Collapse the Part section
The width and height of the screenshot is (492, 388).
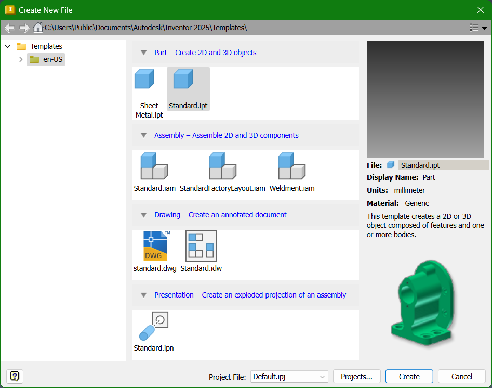click(143, 53)
